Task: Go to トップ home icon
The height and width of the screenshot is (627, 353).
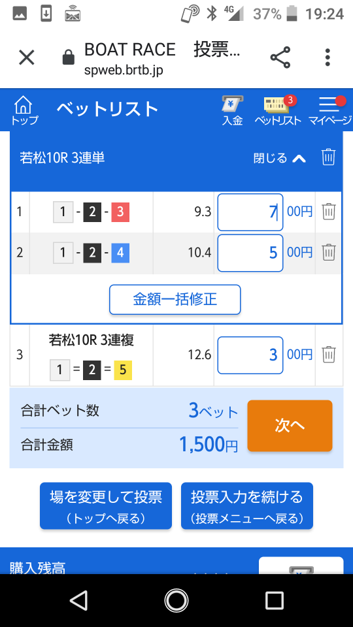Action: point(24,110)
